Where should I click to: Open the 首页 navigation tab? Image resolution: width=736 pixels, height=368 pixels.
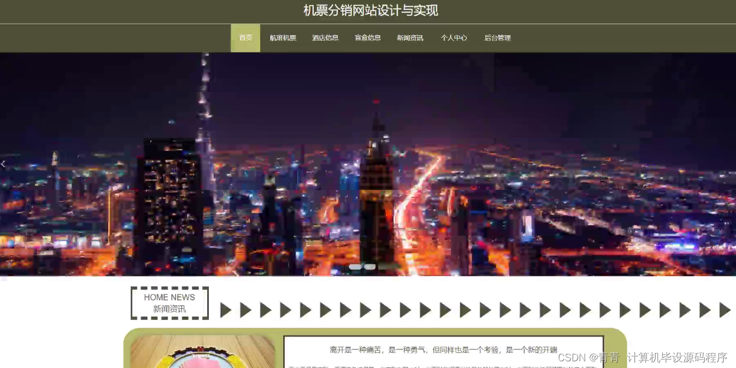point(246,38)
